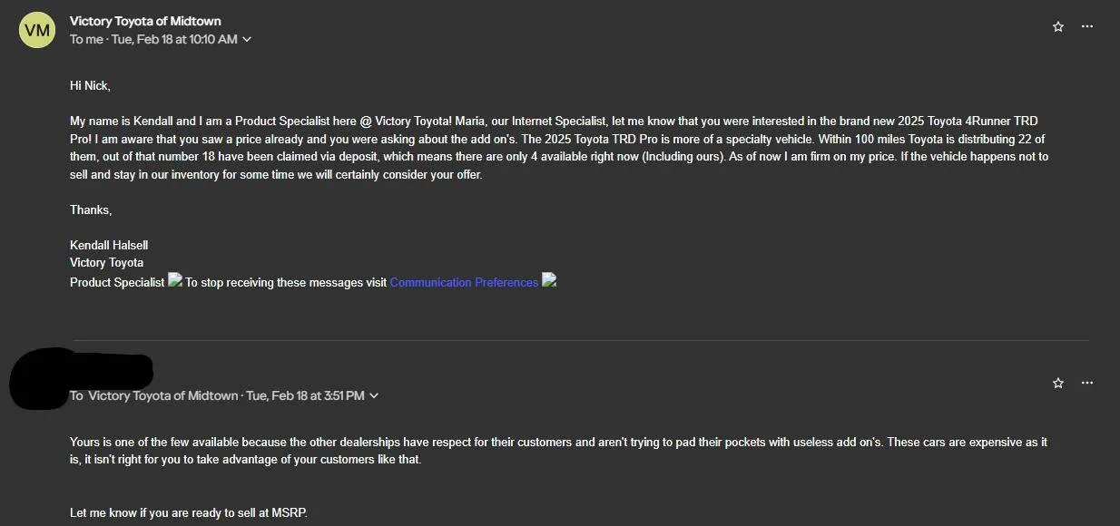Star the reply sent at 3:51 PM
The width and height of the screenshot is (1120, 526).
[1058, 384]
